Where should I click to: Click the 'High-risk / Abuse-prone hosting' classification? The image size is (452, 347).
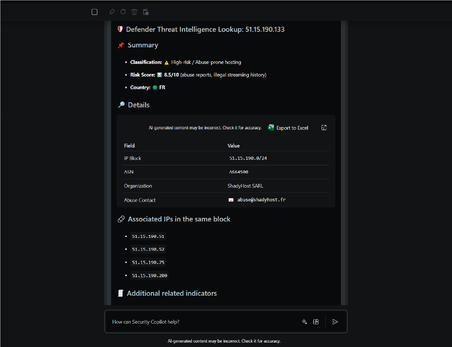tap(206, 62)
